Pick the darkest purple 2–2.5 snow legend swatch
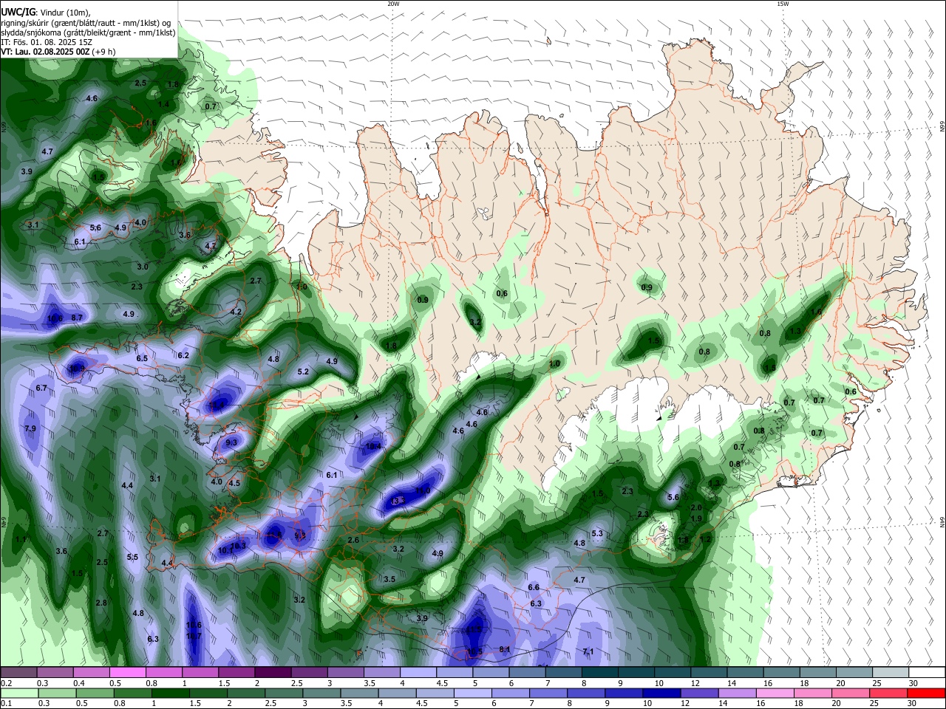946x709 pixels. point(273,673)
